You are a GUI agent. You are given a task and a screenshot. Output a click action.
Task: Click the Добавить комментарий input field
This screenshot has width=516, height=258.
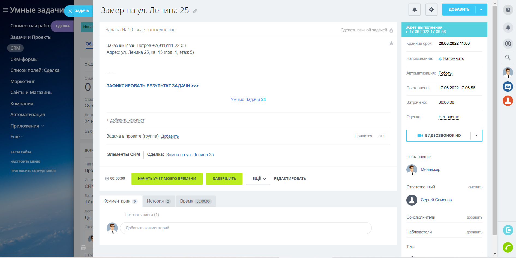point(245,228)
